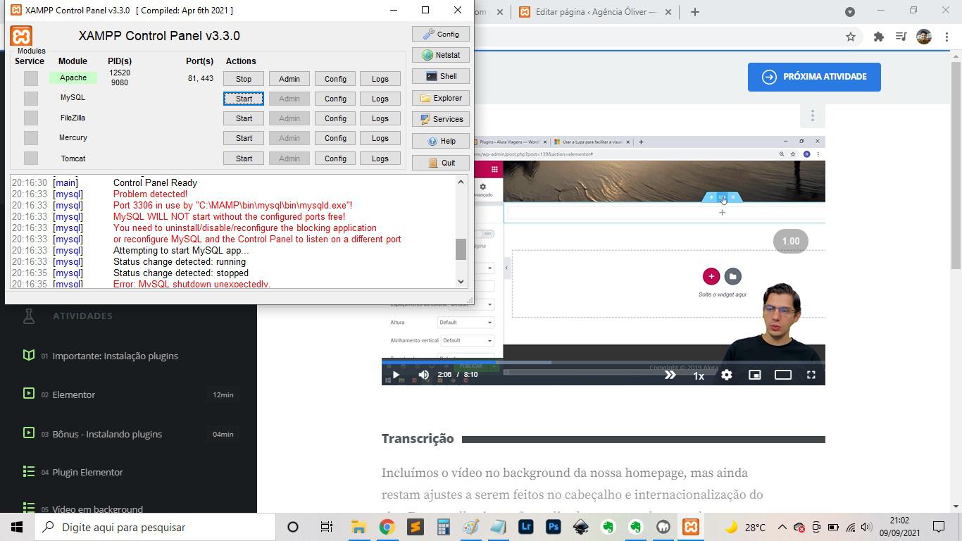Open lesson 04 Plugin Elementor
Viewport: 962px width, 541px height.
[87, 472]
